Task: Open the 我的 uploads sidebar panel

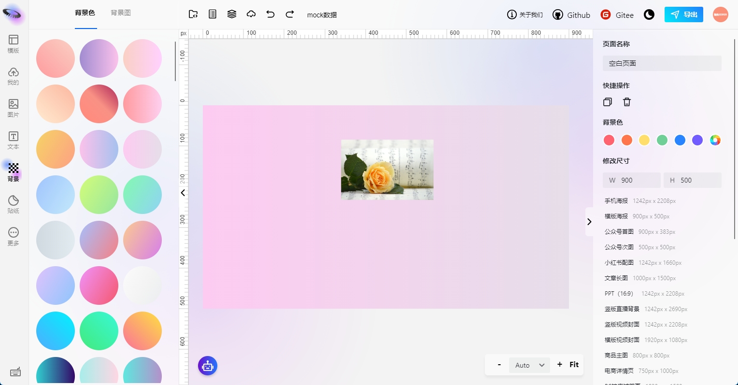Action: coord(14,76)
